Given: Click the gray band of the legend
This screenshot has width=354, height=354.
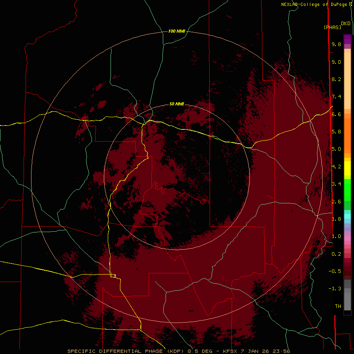Looking at the screenshot, I should (x=347, y=295).
